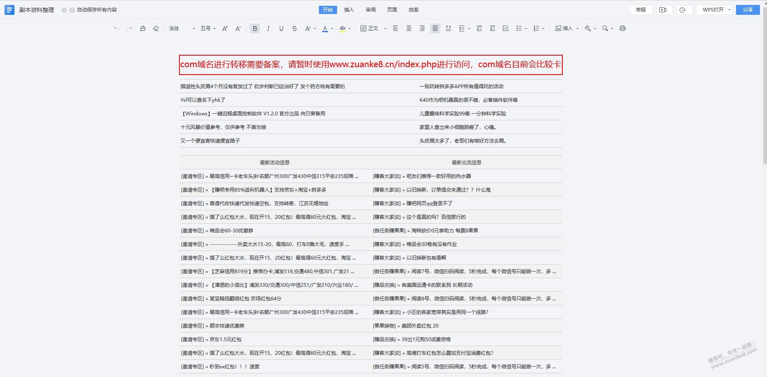Click 最新活动信息 column header
Screen dimensions: 767x377
[275, 163]
